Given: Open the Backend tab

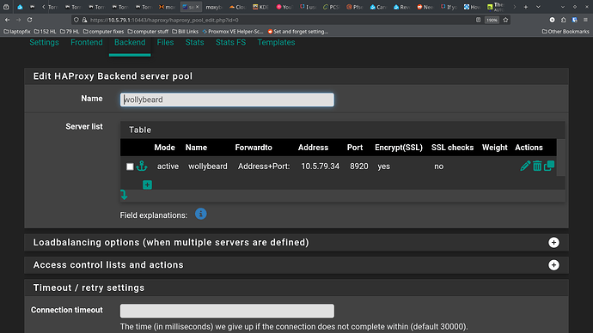Looking at the screenshot, I should click(x=130, y=42).
